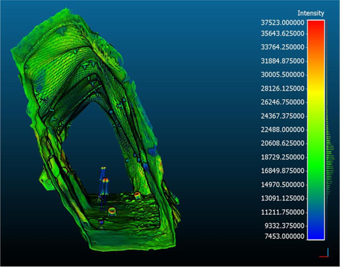The image size is (340, 267).
Task: Select the blue axis of the orientation gizmo
Action: (x=328, y=251)
